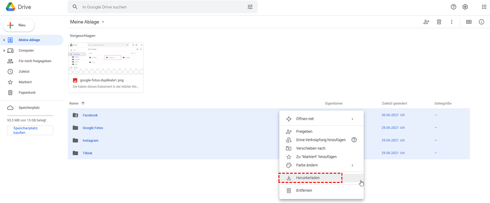Image resolution: width=490 pixels, height=203 pixels.
Task: Click the 30.06.2021 ich date cell
Action: [x=393, y=115]
